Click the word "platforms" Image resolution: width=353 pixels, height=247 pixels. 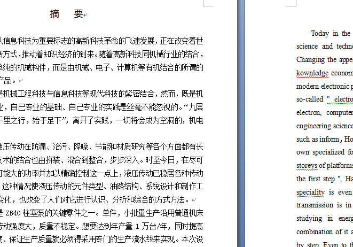pos(340,166)
